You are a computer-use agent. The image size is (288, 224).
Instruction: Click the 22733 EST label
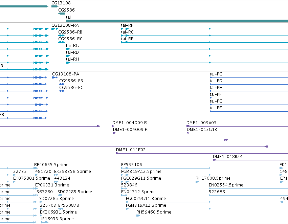20,172
